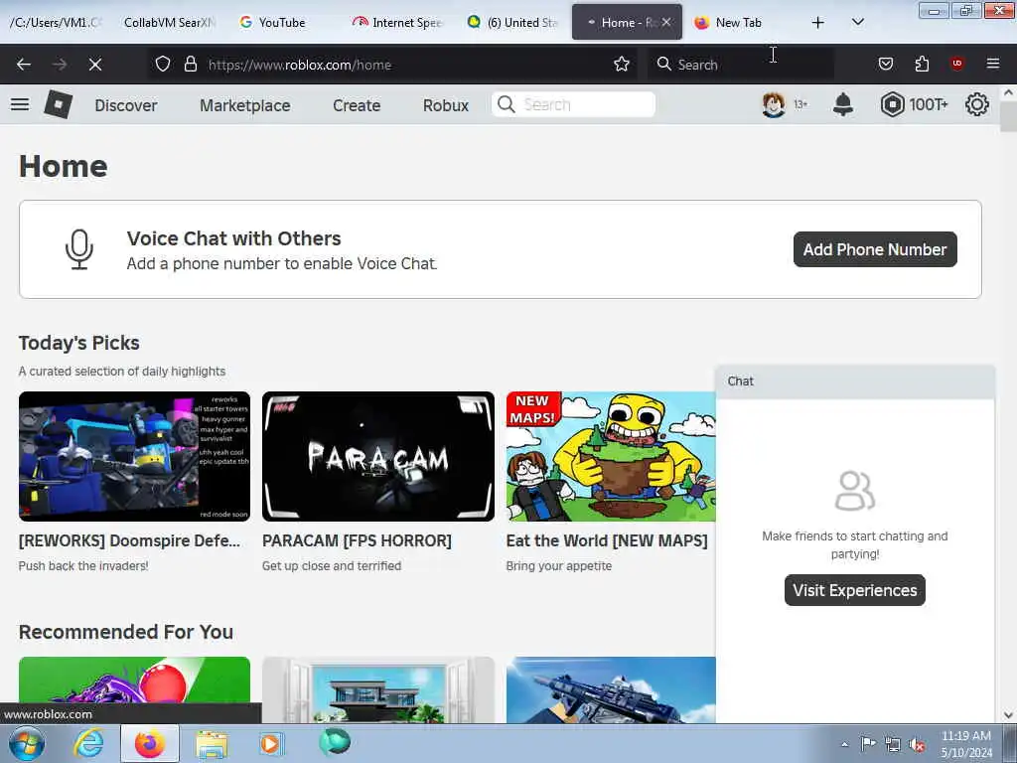The image size is (1017, 763).
Task: Click the green round taskbar app icon
Action: [x=335, y=742]
